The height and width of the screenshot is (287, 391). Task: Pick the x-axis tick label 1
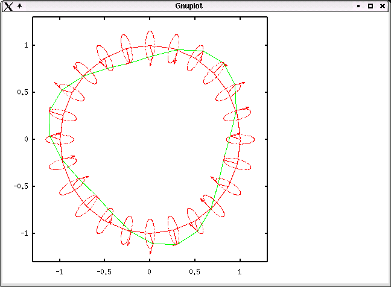[240, 272]
